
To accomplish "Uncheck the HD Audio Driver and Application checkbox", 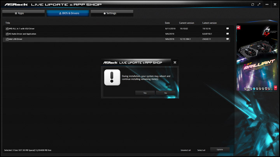I will tap(7, 34).
